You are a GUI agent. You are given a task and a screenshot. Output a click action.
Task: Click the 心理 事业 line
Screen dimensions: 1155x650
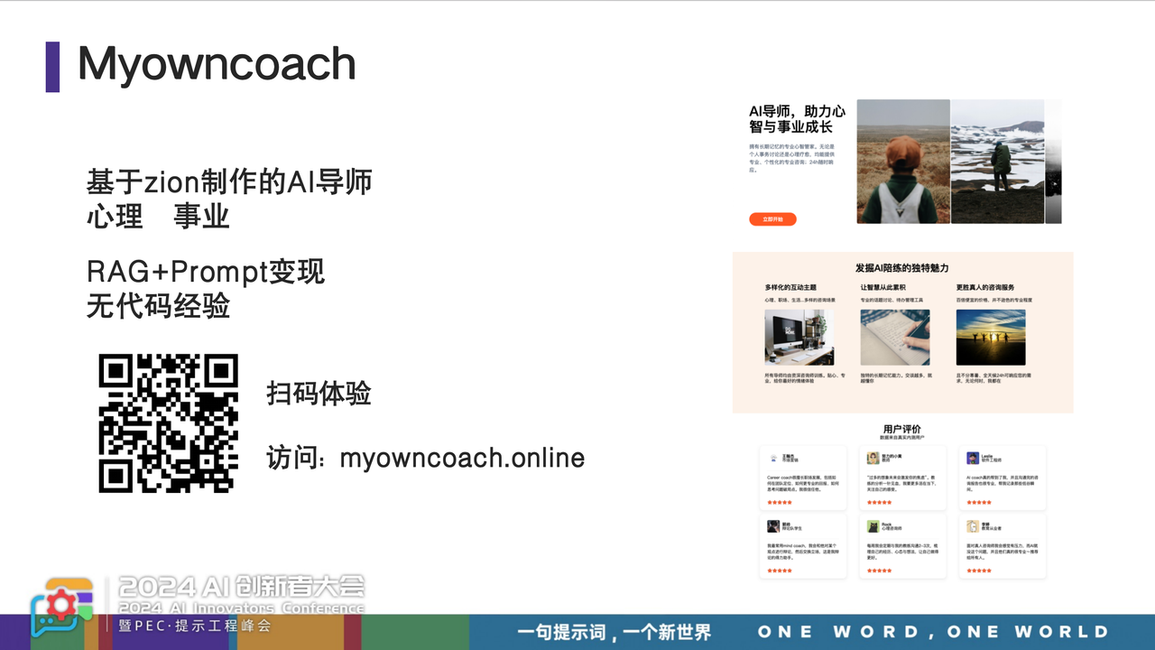pos(158,217)
